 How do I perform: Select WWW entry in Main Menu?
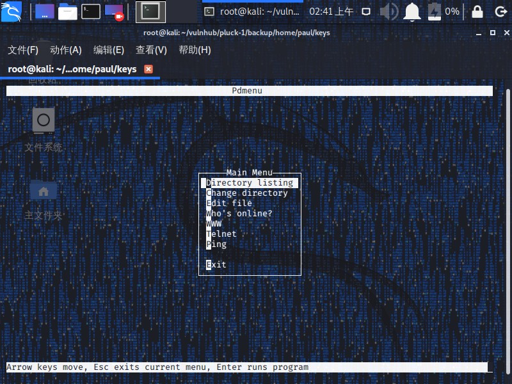pos(214,223)
